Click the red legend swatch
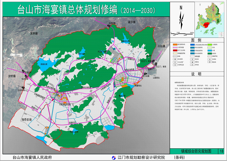This screenshot has width=227, height=161. pos(175,50)
